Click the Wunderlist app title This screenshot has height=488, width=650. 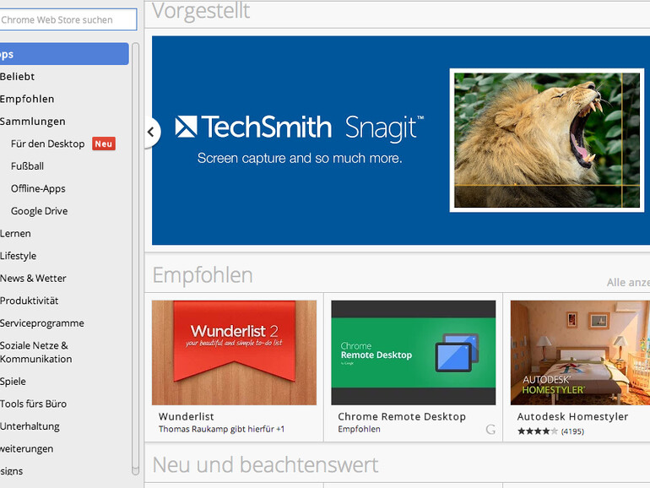coord(186,416)
